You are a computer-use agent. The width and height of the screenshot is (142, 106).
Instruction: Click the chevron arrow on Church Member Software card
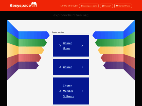coord(82,91)
